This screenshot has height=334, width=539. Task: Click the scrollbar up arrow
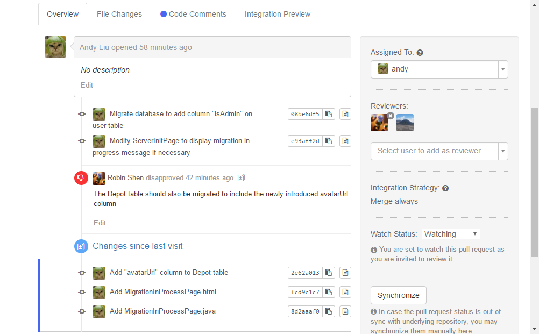pos(534,4)
